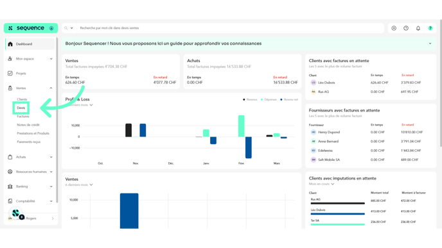Click Ventes en retard 4'077.78 CHF
442x248 pixels.
point(164,83)
